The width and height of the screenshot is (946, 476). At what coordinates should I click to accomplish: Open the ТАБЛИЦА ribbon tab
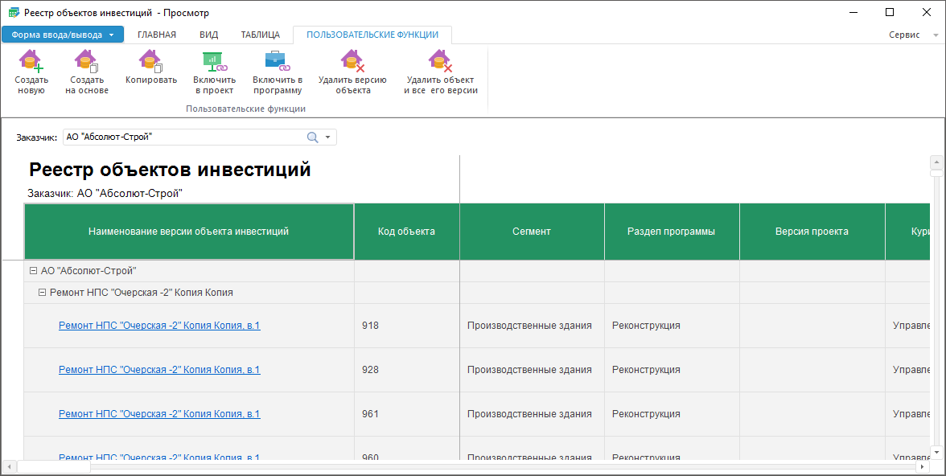tap(260, 35)
